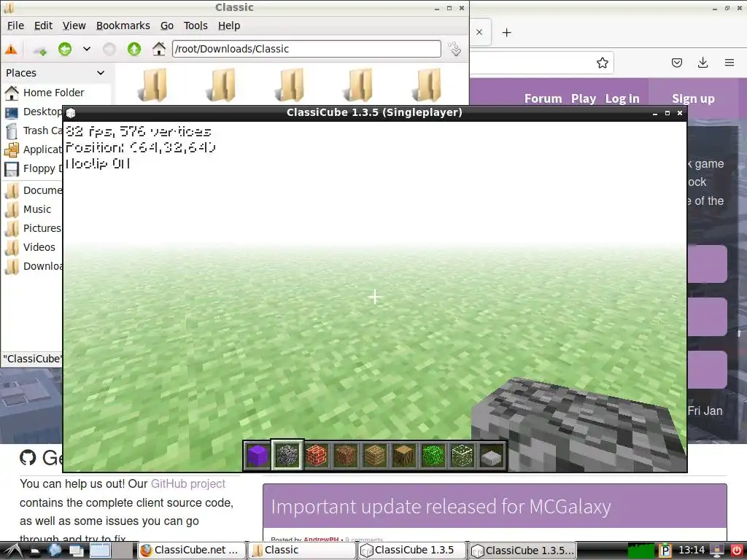Open Desktop in the Places sidebar
The height and width of the screenshot is (560, 747).
[x=34, y=112]
